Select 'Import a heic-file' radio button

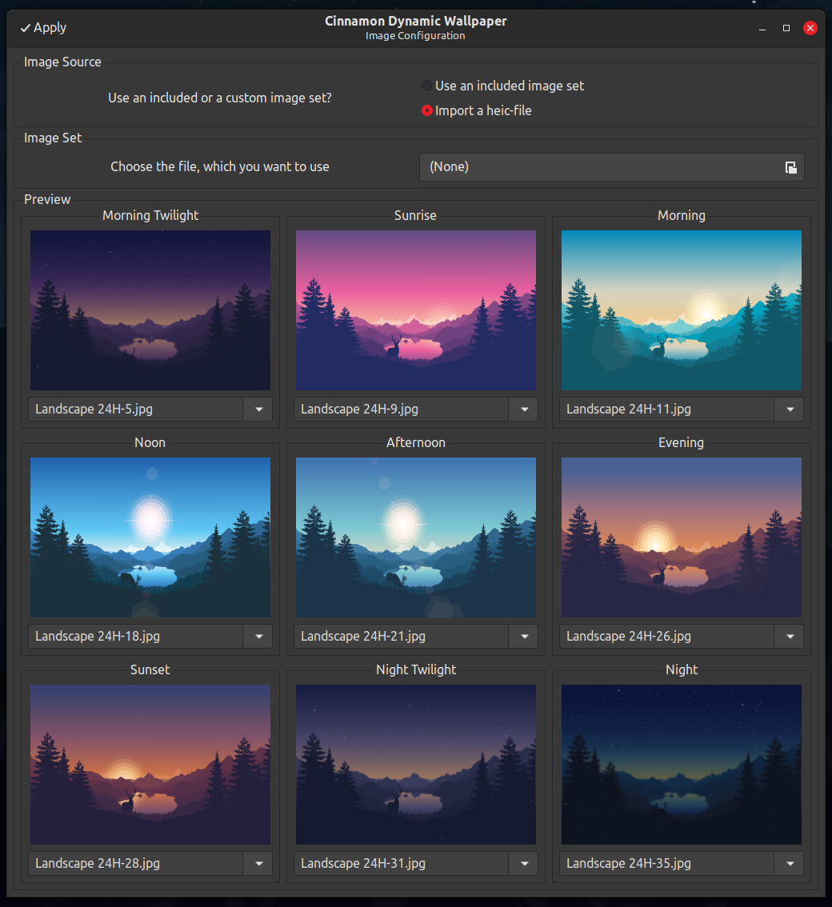click(427, 110)
